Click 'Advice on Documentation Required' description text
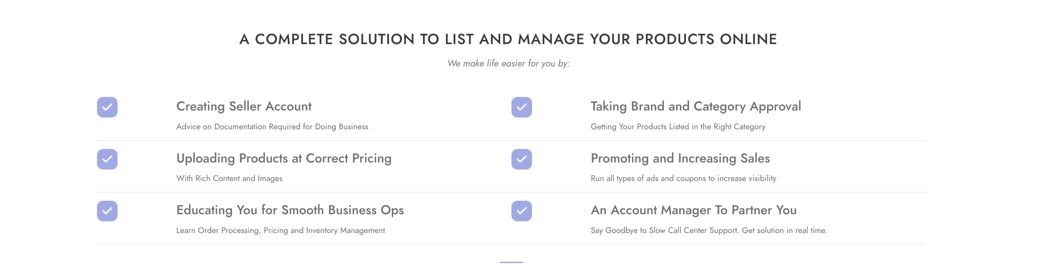This screenshot has height=278, width=1047. point(272,127)
